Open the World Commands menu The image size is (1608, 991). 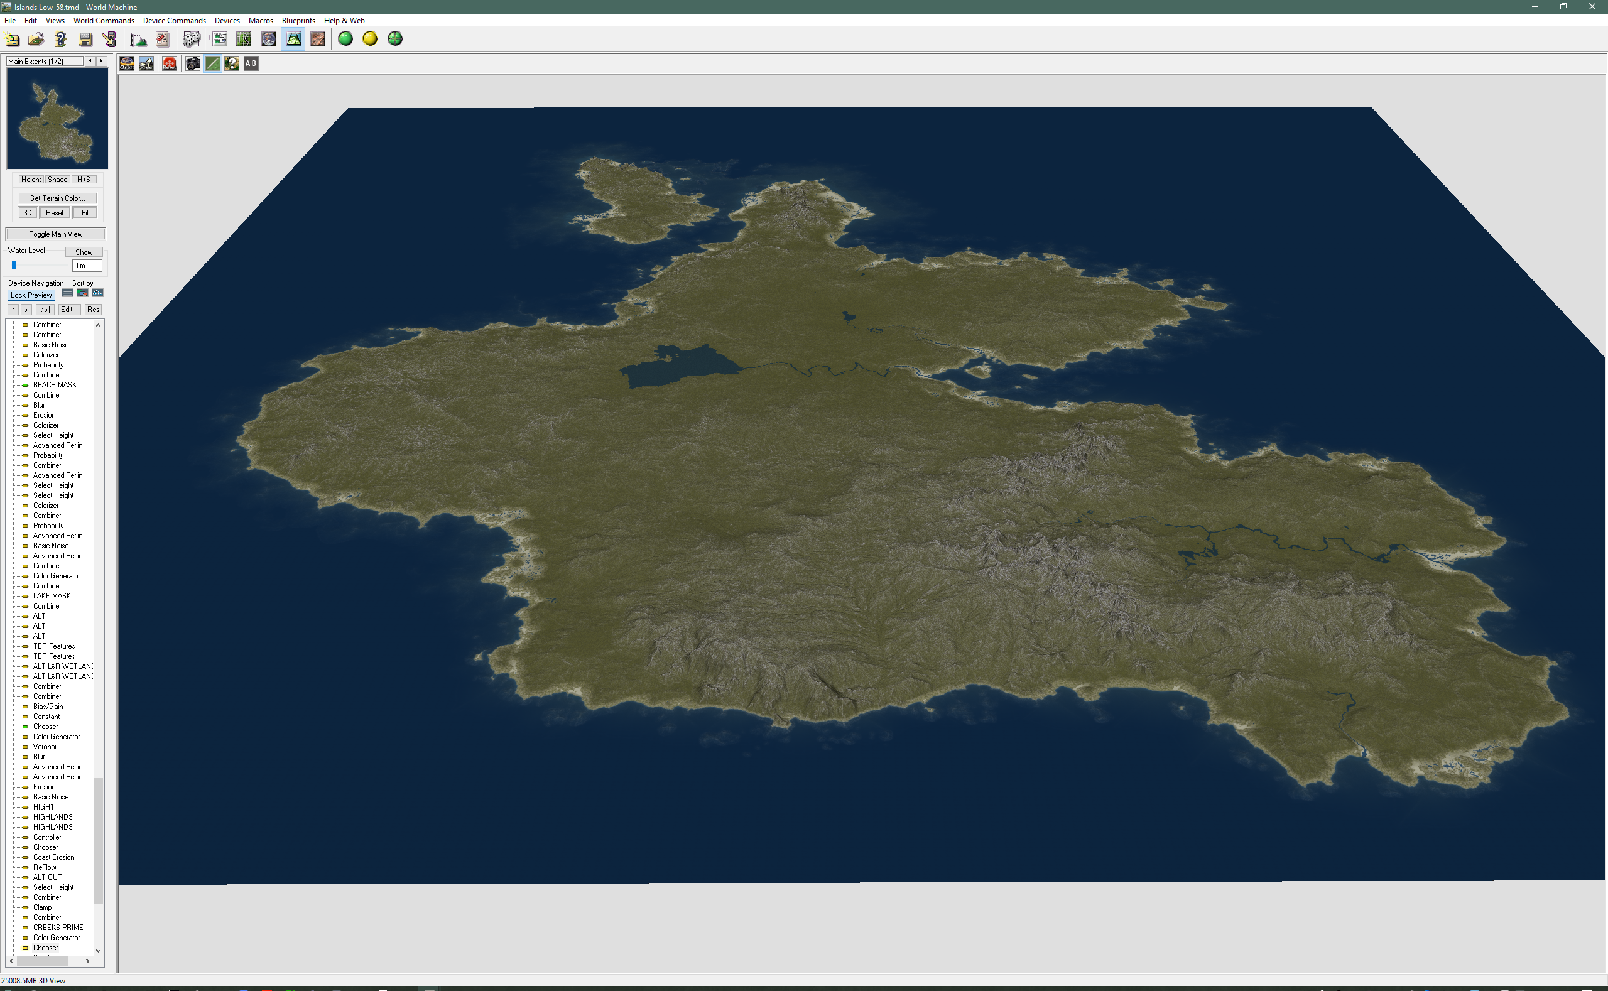tap(104, 20)
